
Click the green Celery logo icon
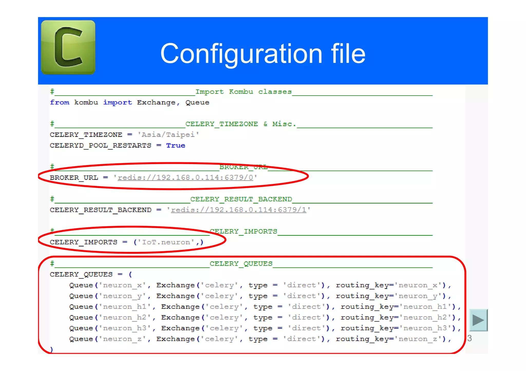pyautogui.click(x=68, y=47)
